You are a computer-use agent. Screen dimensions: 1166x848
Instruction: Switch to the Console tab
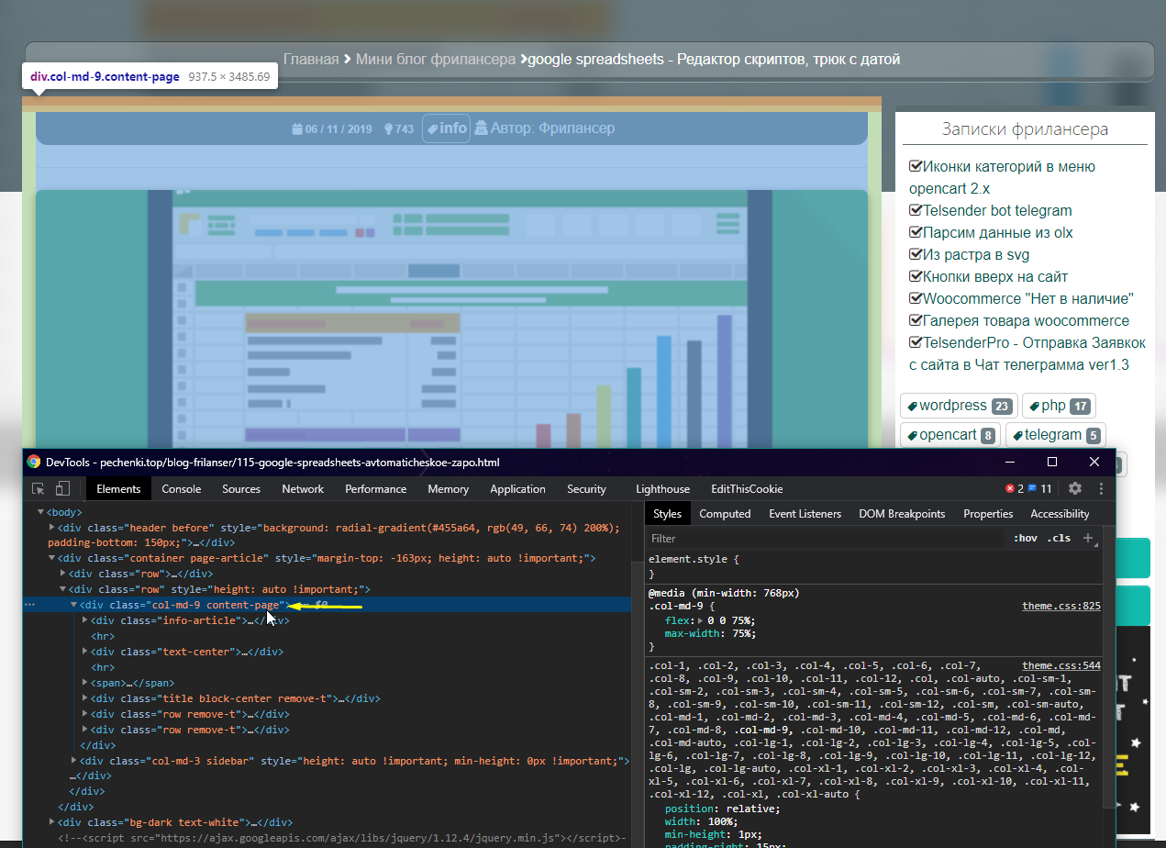click(181, 489)
